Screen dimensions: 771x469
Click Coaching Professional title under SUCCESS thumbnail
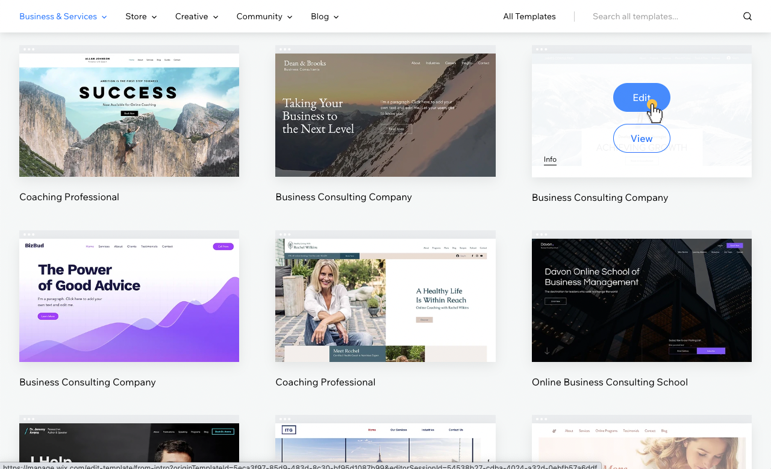click(x=69, y=197)
